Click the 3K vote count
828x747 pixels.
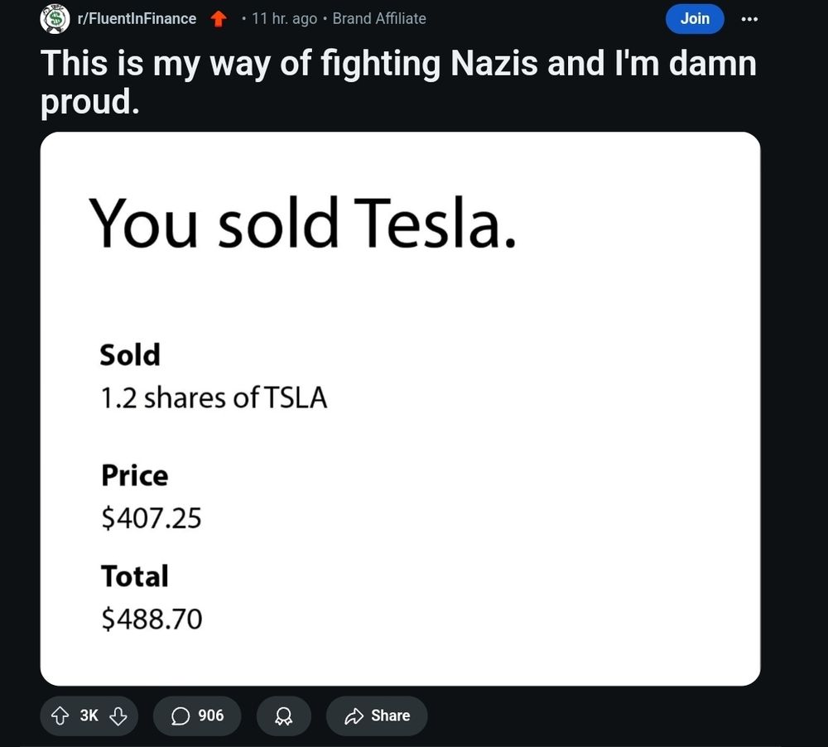point(89,716)
